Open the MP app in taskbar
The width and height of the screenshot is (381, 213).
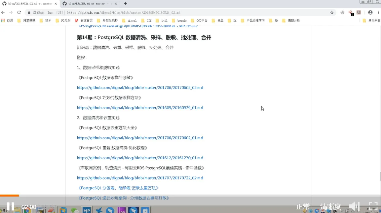click(x=87, y=210)
